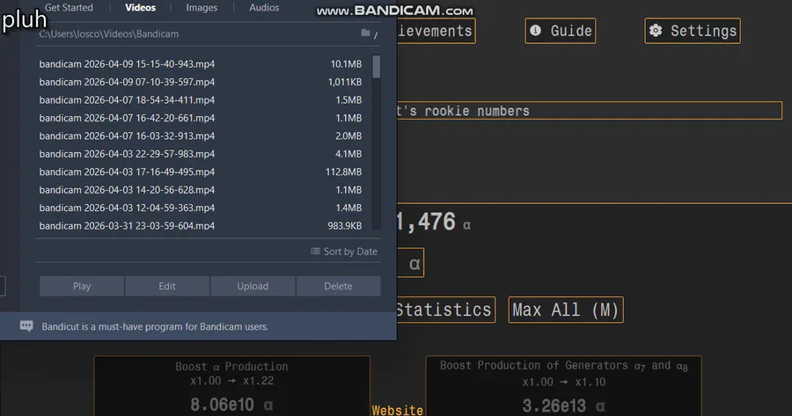Open the Get Started tab in Bandicam
Viewport: 792px width, 416px height.
pos(69,8)
